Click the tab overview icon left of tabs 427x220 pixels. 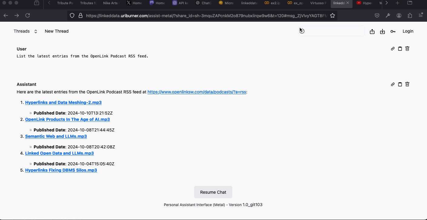37,3
